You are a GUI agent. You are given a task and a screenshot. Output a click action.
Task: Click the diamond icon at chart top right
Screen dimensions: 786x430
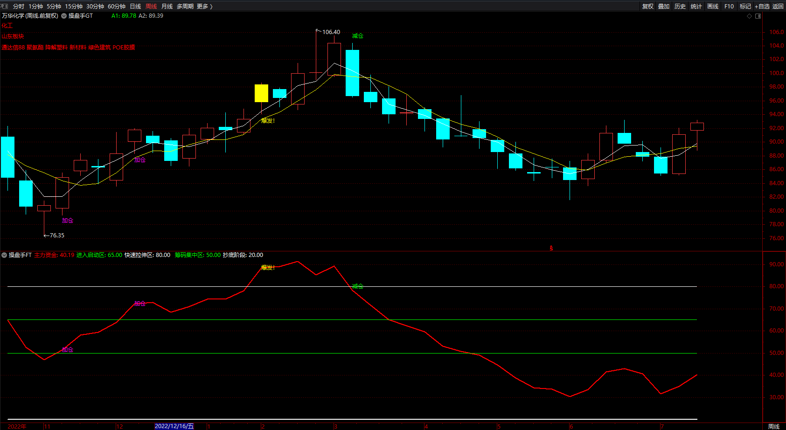(x=750, y=16)
